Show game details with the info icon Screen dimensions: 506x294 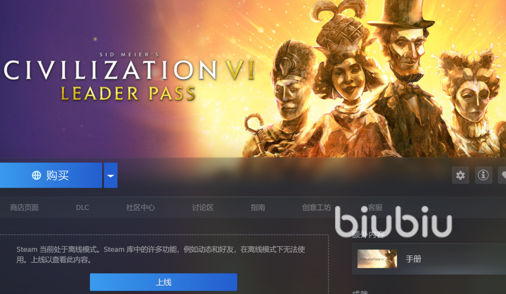point(483,175)
